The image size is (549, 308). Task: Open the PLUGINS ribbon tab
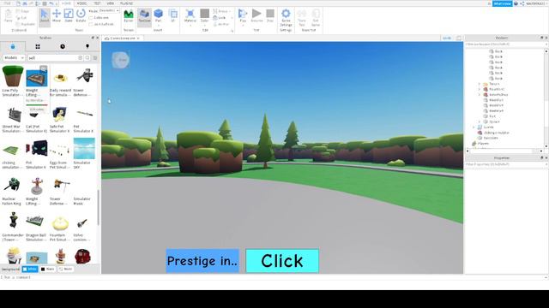pos(126,3)
